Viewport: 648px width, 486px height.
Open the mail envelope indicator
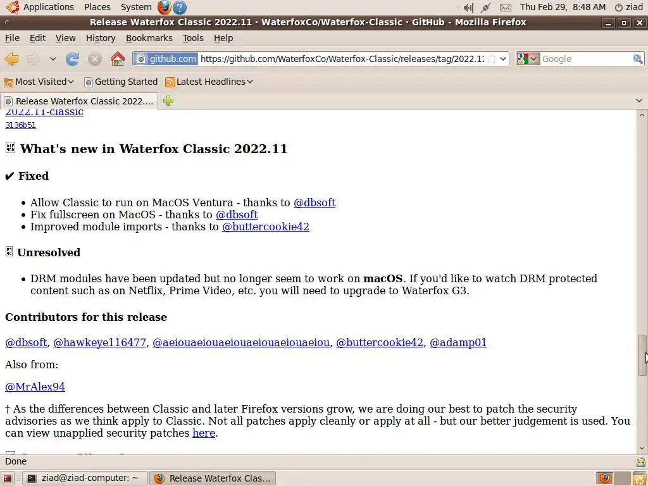(x=506, y=8)
